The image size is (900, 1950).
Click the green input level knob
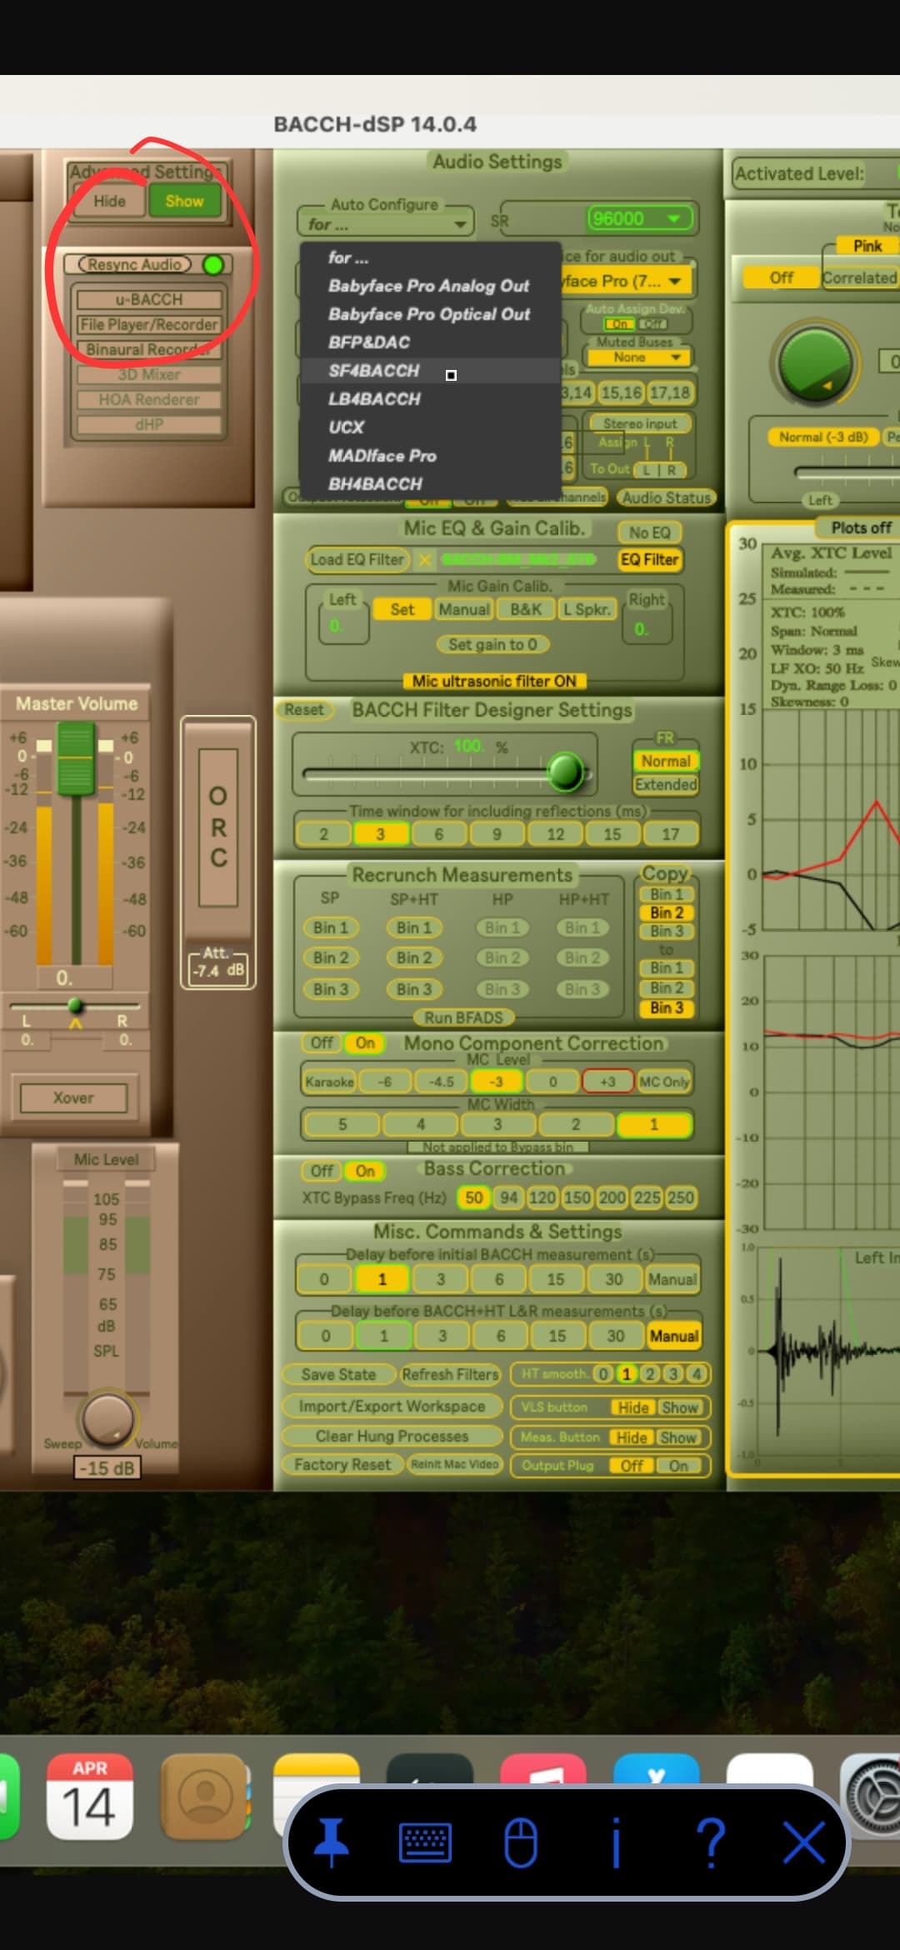(x=815, y=362)
